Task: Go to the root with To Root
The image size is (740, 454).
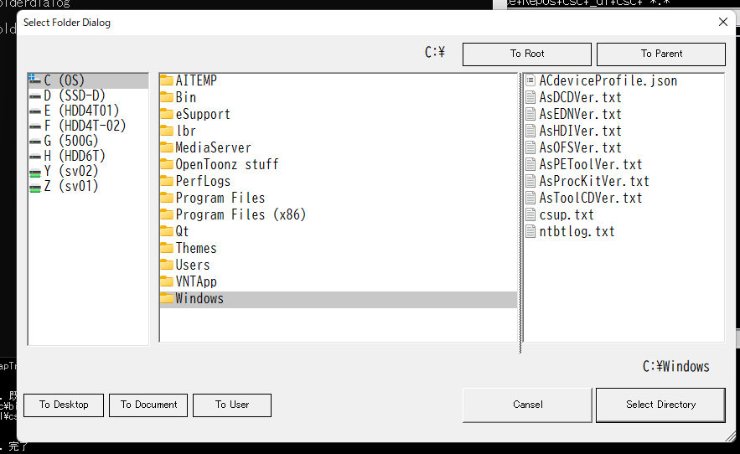Action: 526,54
